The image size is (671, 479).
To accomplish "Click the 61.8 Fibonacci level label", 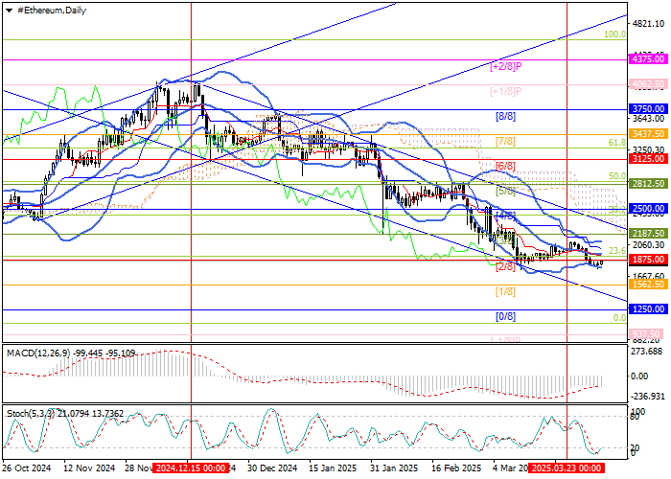I will 617,141.
